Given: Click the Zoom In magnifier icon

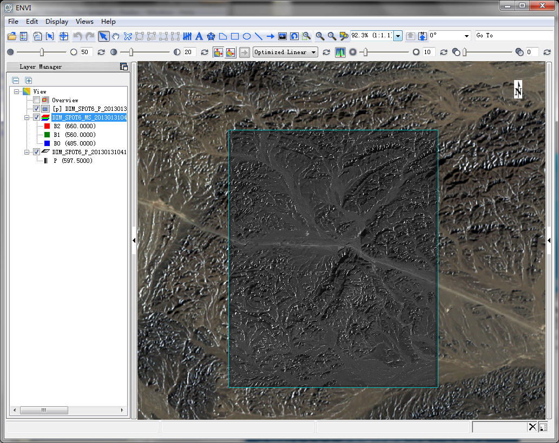Looking at the screenshot, I should tap(320, 36).
